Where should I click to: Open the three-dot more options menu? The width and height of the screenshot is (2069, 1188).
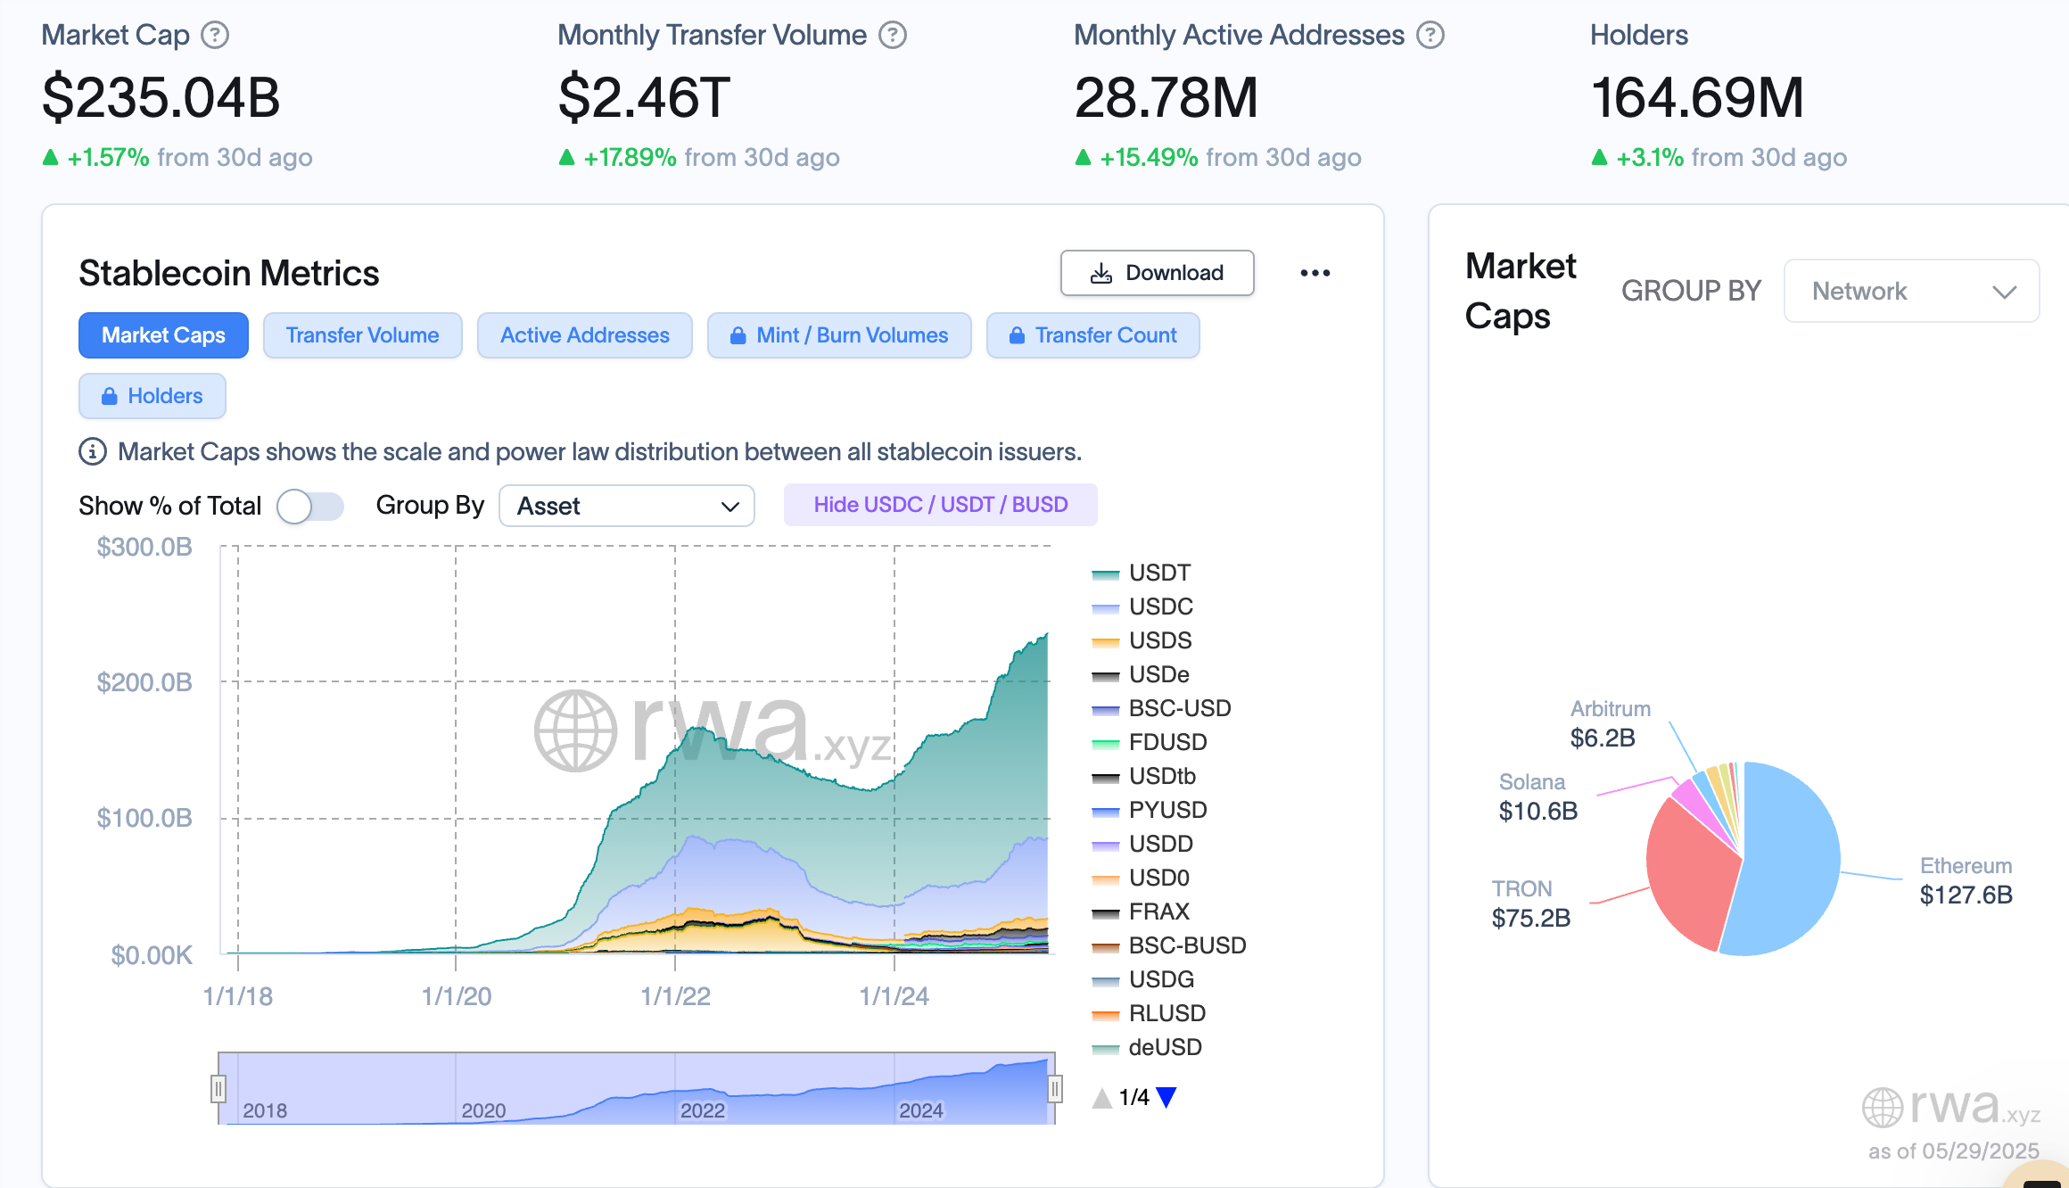tap(1315, 273)
